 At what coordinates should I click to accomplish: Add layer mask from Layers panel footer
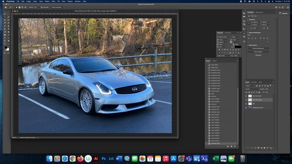(258, 148)
